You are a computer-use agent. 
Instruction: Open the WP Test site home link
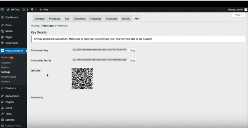(x=13, y=10)
